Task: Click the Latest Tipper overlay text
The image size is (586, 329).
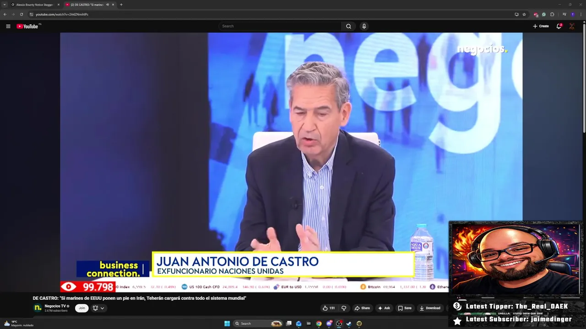Action: [x=517, y=306]
